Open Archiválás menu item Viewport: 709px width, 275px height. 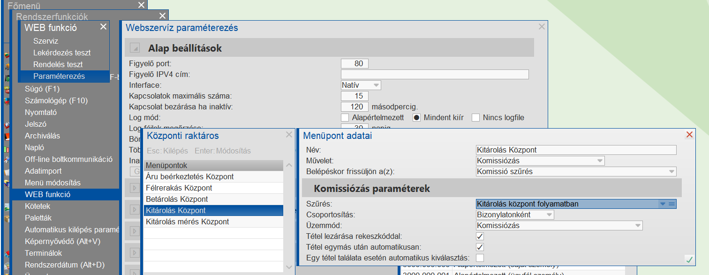(42, 136)
